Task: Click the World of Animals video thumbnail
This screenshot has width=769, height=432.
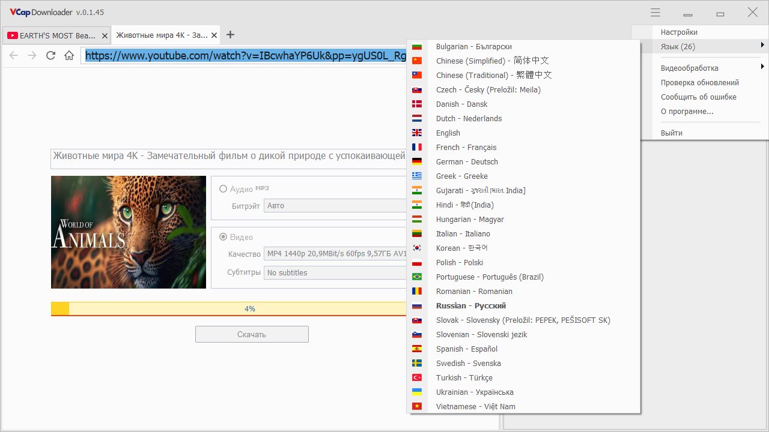Action: click(129, 232)
